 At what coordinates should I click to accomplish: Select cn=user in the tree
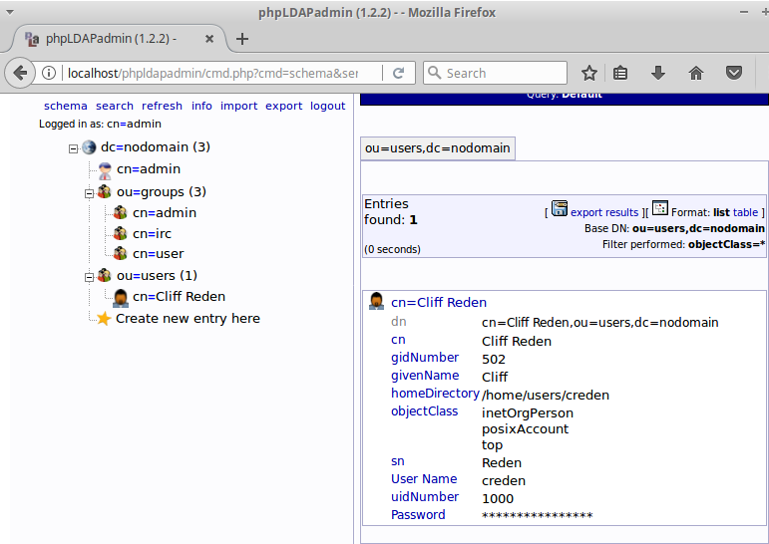tap(158, 254)
